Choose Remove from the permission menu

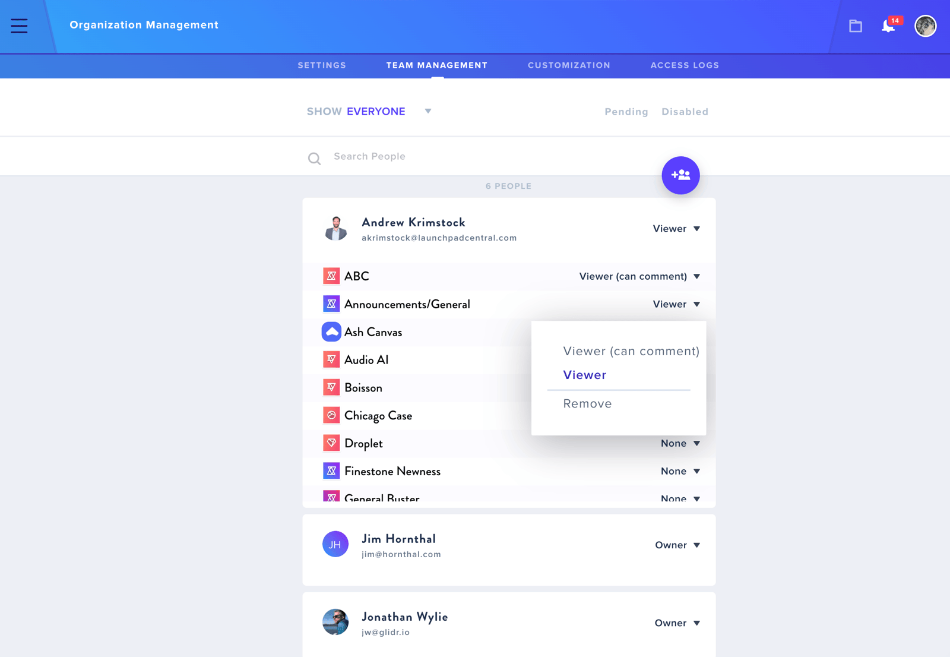pyautogui.click(x=587, y=404)
